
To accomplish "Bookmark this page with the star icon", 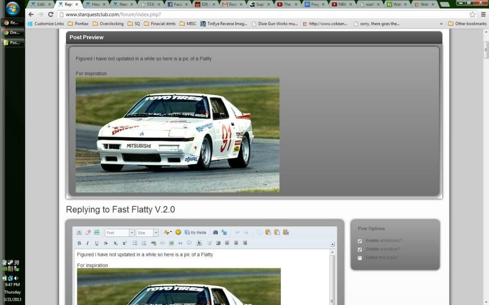I will 472,14.
